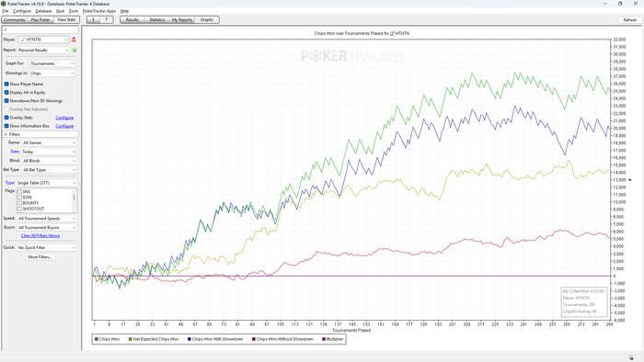644x362 pixels.
Task: Open the Date filter dropdown
Action: click(49, 152)
